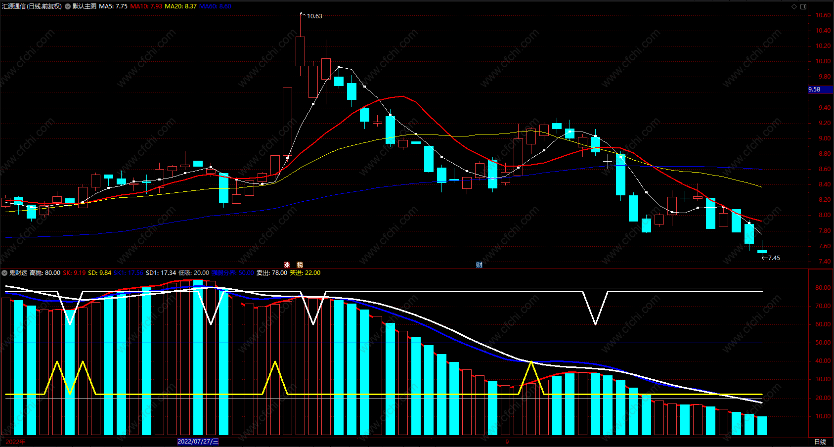
Task: Click the MA20: 8.37 indicator value
Action: click(180, 6)
